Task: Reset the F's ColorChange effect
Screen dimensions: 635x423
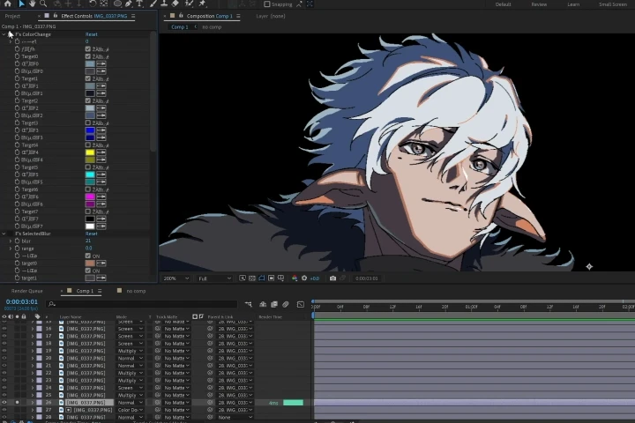Action: coord(91,34)
